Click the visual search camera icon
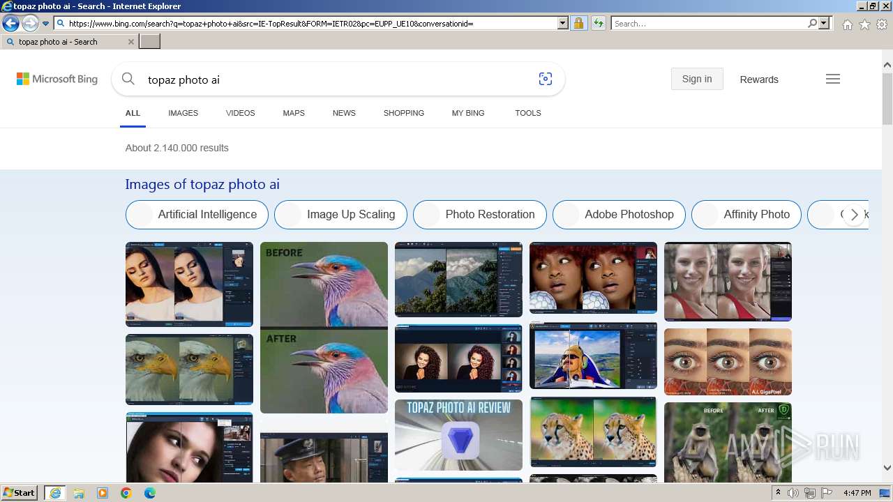Screen dimensions: 893x502 point(546,79)
